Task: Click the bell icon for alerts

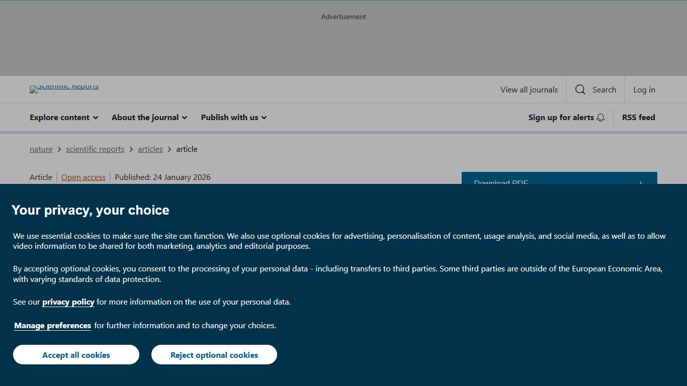Action: click(x=600, y=118)
